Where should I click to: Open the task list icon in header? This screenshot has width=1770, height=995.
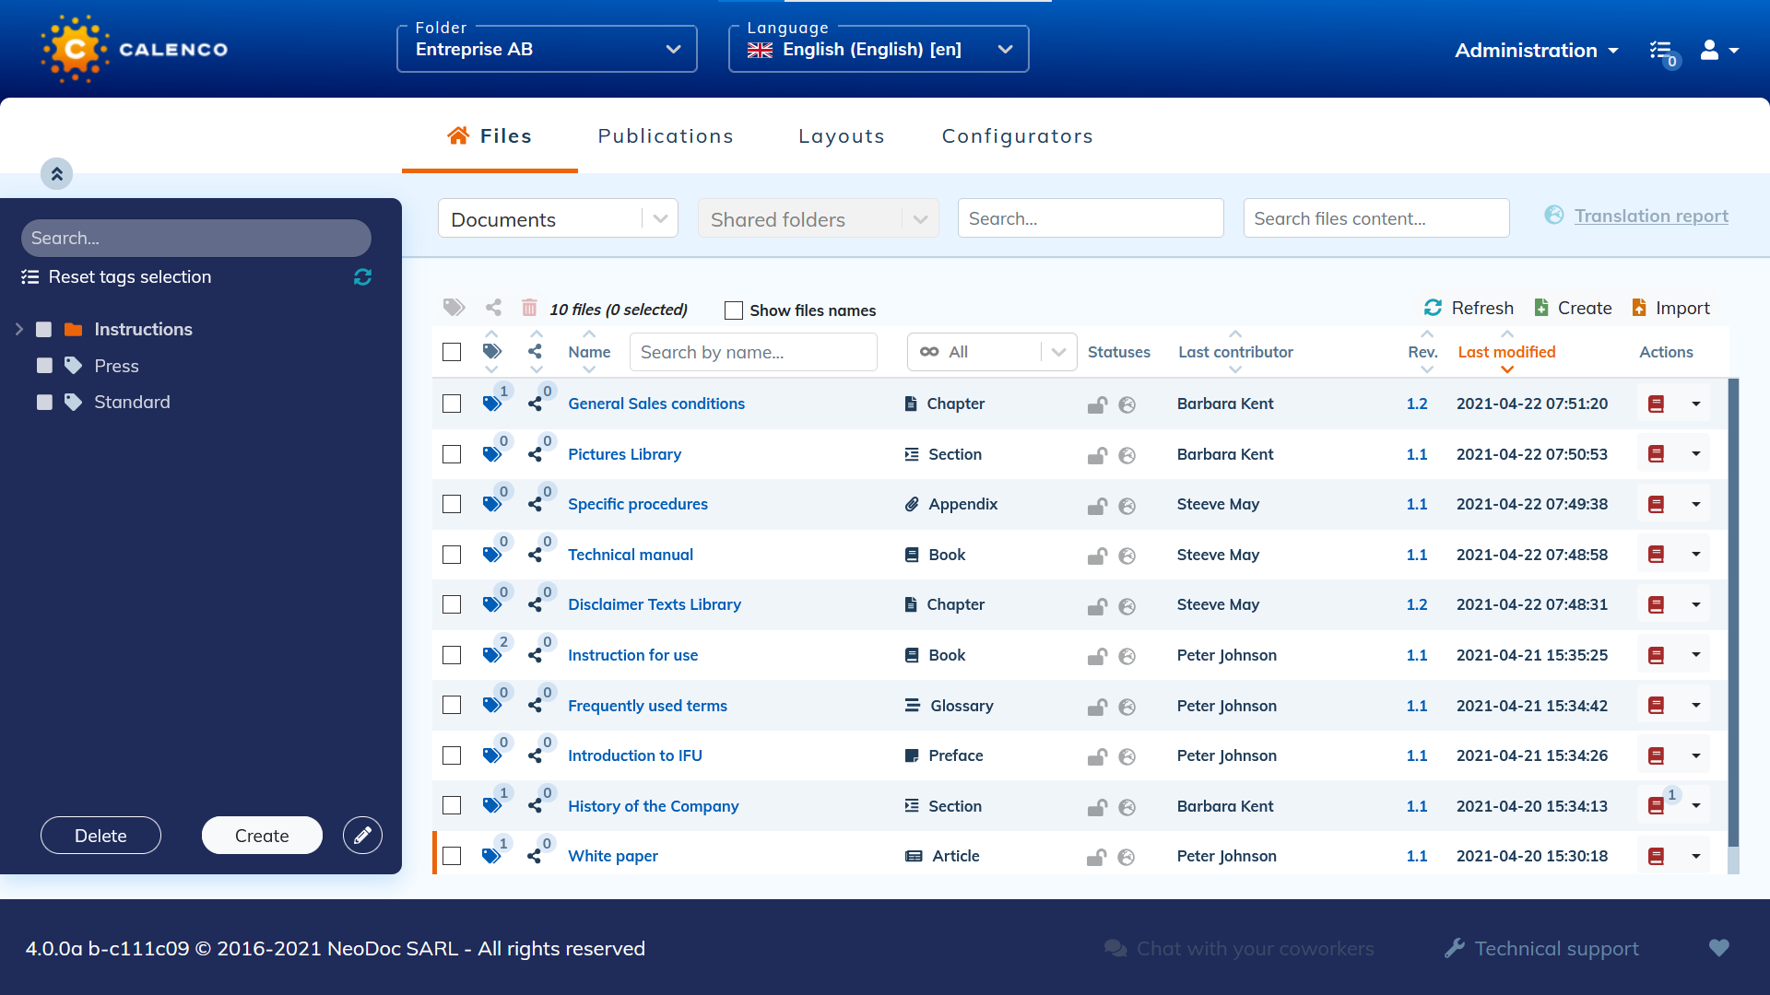tap(1661, 50)
